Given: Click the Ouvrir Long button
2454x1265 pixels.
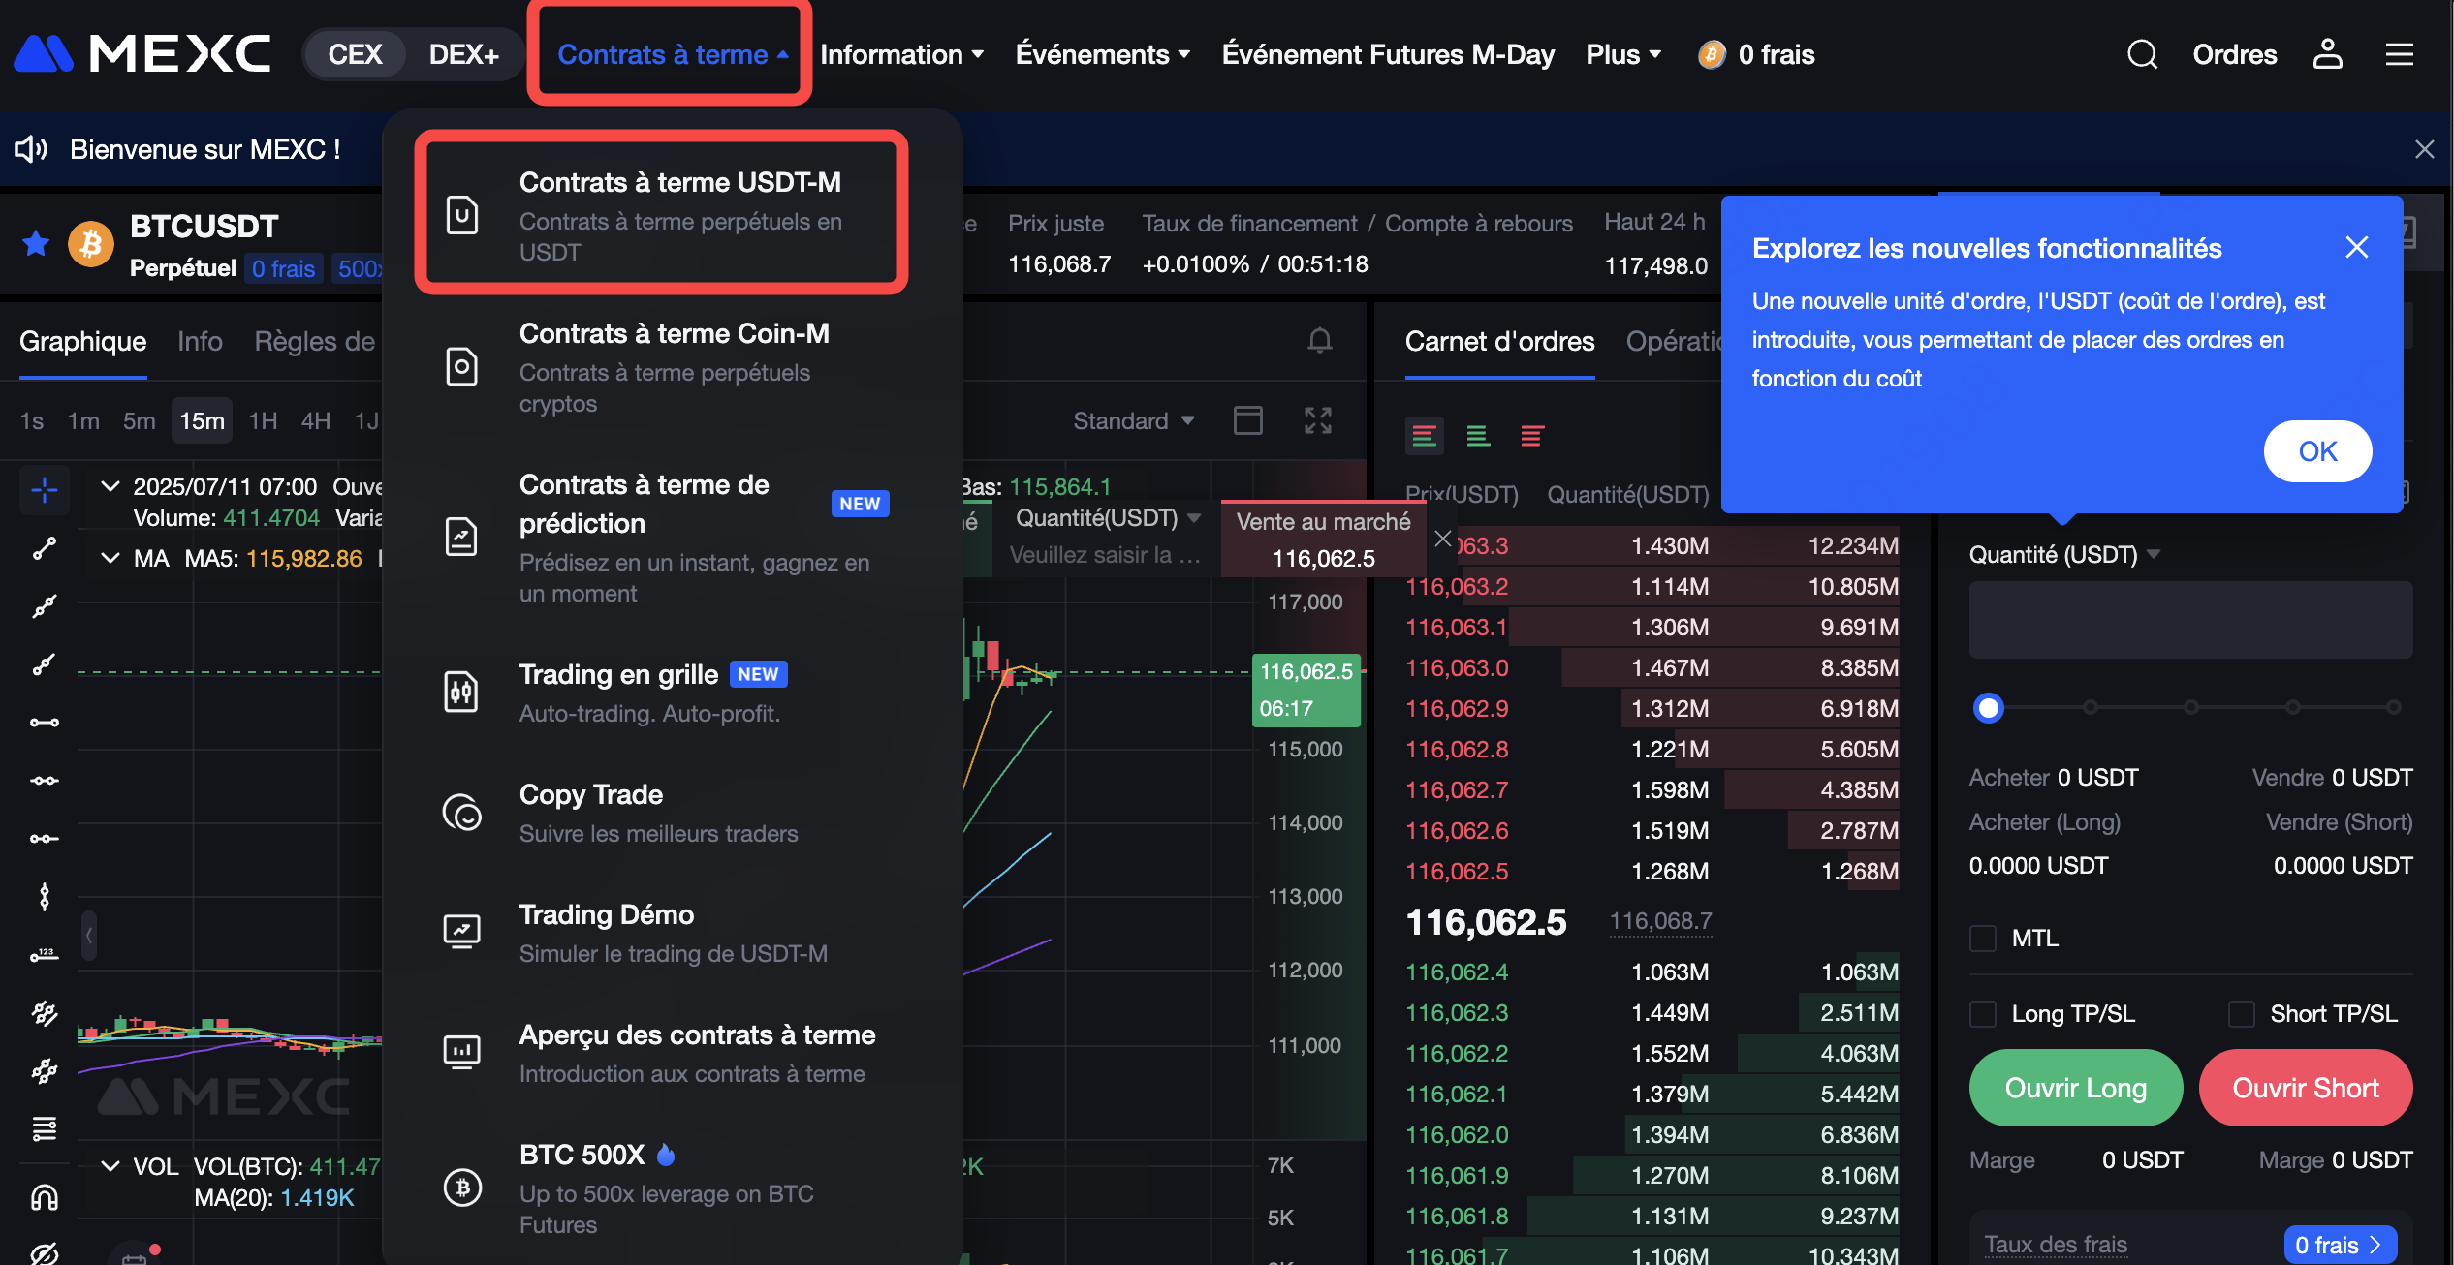Looking at the screenshot, I should tap(2075, 1088).
